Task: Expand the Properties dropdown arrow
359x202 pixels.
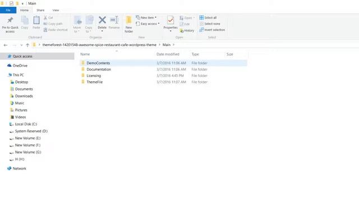Action: 171,31
